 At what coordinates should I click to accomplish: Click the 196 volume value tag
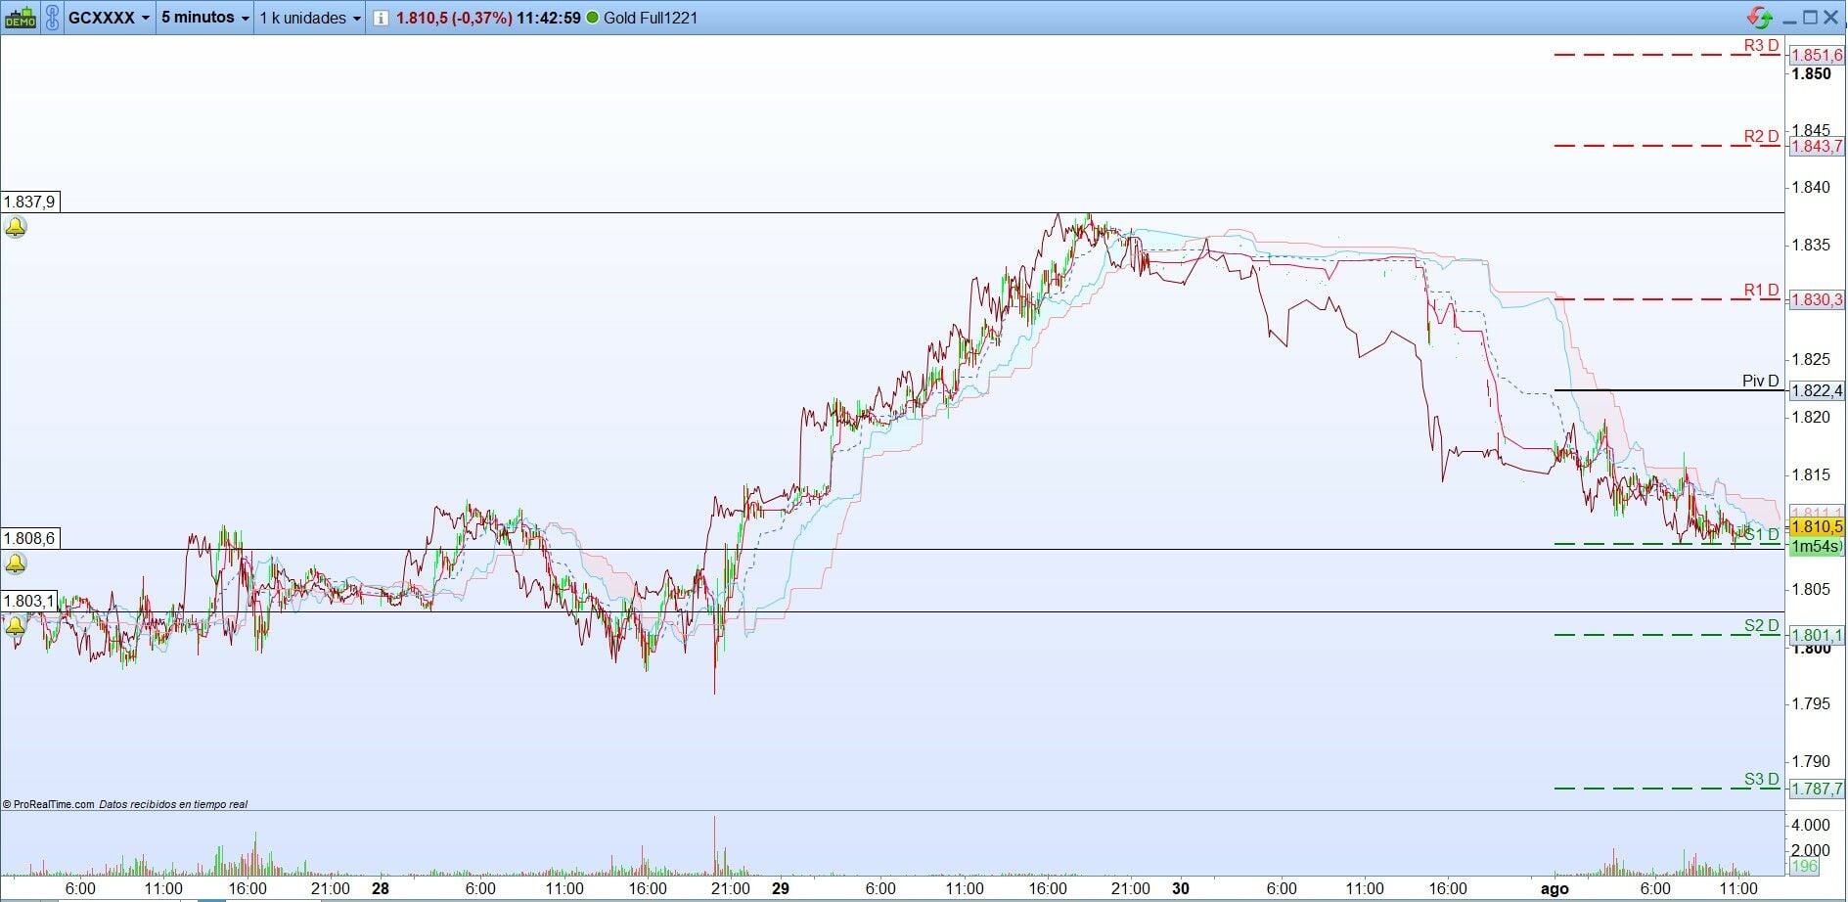pyautogui.click(x=1804, y=867)
